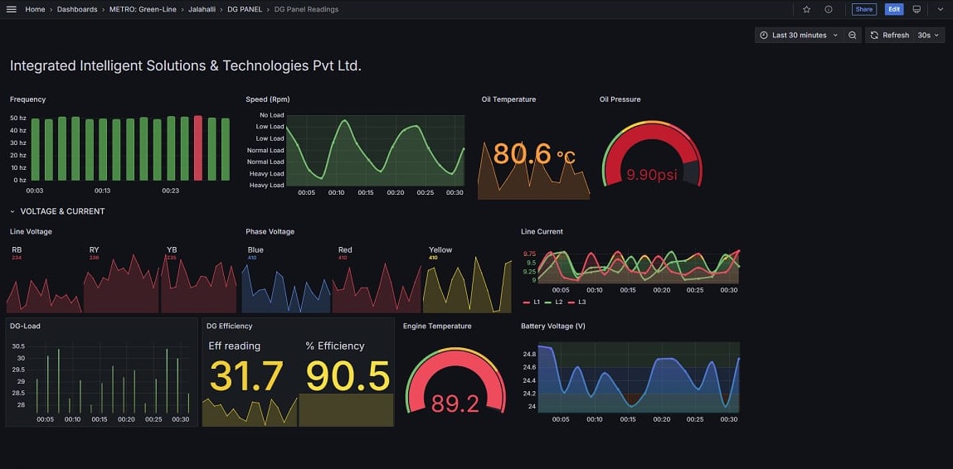Toggle L3 series in Line Current legend
This screenshot has height=469, width=953.
(x=577, y=302)
